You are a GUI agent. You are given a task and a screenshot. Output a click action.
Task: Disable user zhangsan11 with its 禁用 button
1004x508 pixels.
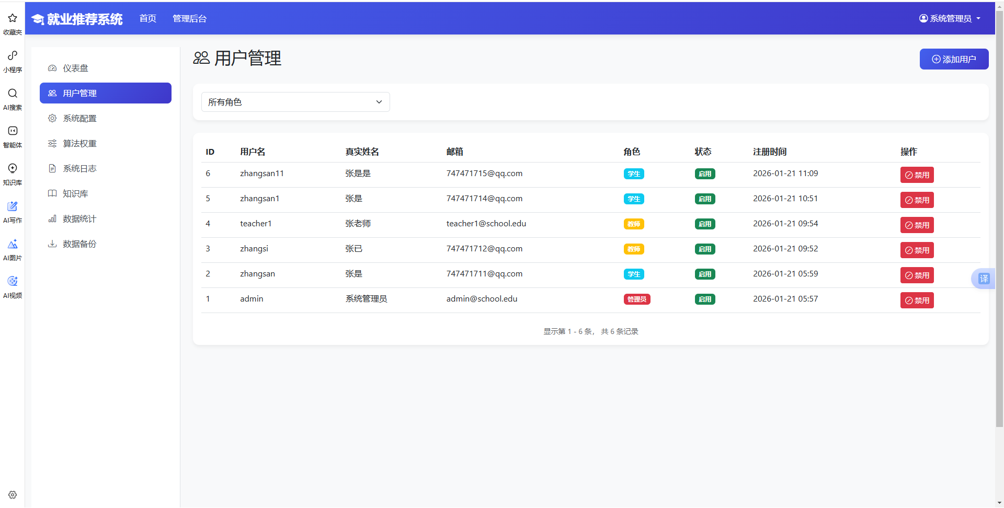[x=917, y=175]
